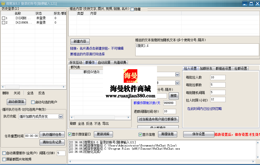The width and height of the screenshot is (260, 165).
Task: Click the 更新词库 button
Action: (x=103, y=134)
